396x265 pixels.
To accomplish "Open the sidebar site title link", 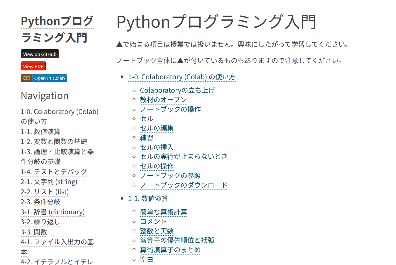I will (x=57, y=29).
